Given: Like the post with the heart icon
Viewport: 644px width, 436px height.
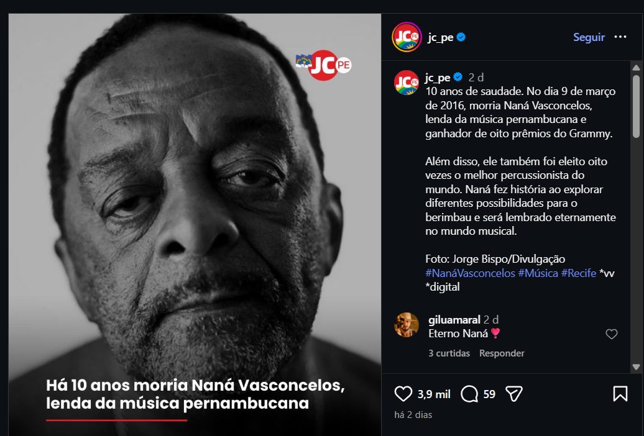Looking at the screenshot, I should tap(404, 394).
